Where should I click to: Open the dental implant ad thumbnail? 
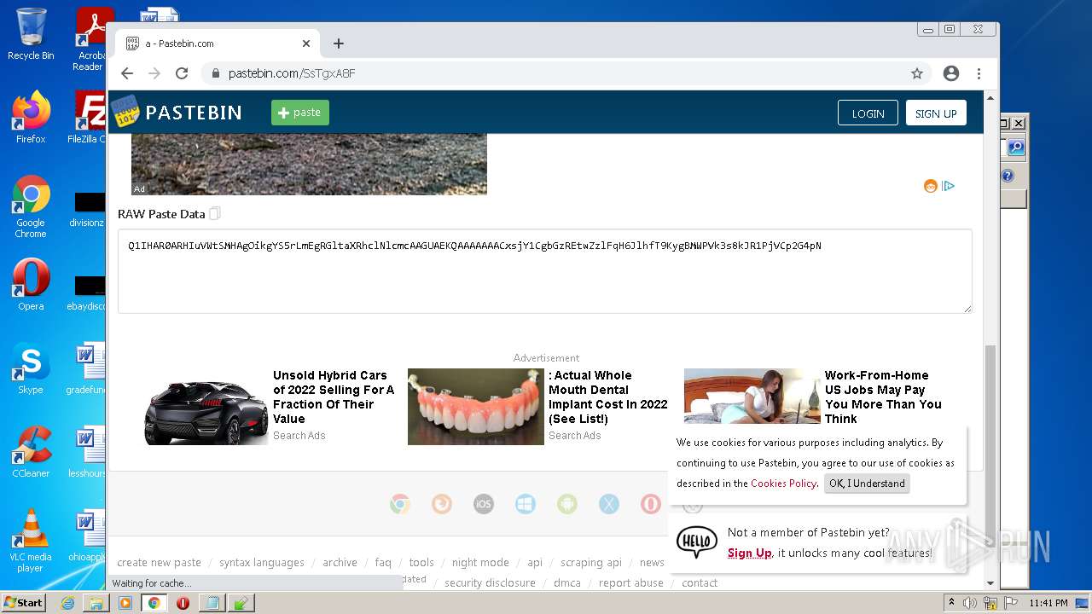476,407
